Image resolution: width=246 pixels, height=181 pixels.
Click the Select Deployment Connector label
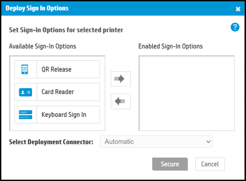coord(51,142)
